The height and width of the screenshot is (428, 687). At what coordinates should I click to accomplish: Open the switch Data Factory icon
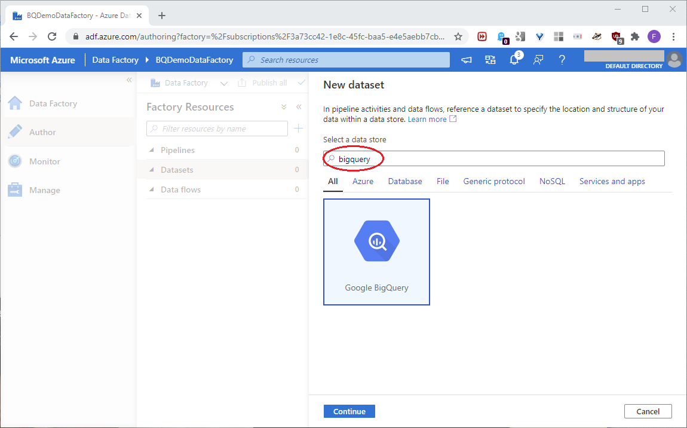(x=490, y=60)
